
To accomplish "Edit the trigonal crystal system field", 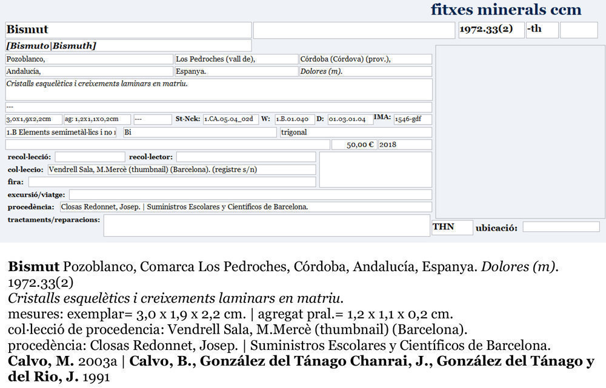I will tap(356, 132).
